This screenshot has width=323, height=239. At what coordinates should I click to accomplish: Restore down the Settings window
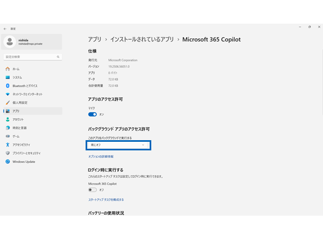coord(310,27)
